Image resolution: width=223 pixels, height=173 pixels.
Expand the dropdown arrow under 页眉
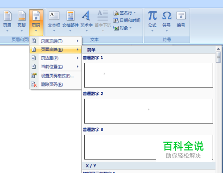7,31
